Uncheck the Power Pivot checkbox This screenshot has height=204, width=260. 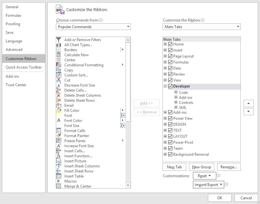coord(170,142)
